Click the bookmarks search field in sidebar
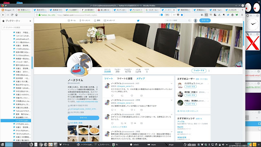Image resolution: width=261 pixels, height=147 pixels. tap(17, 27)
